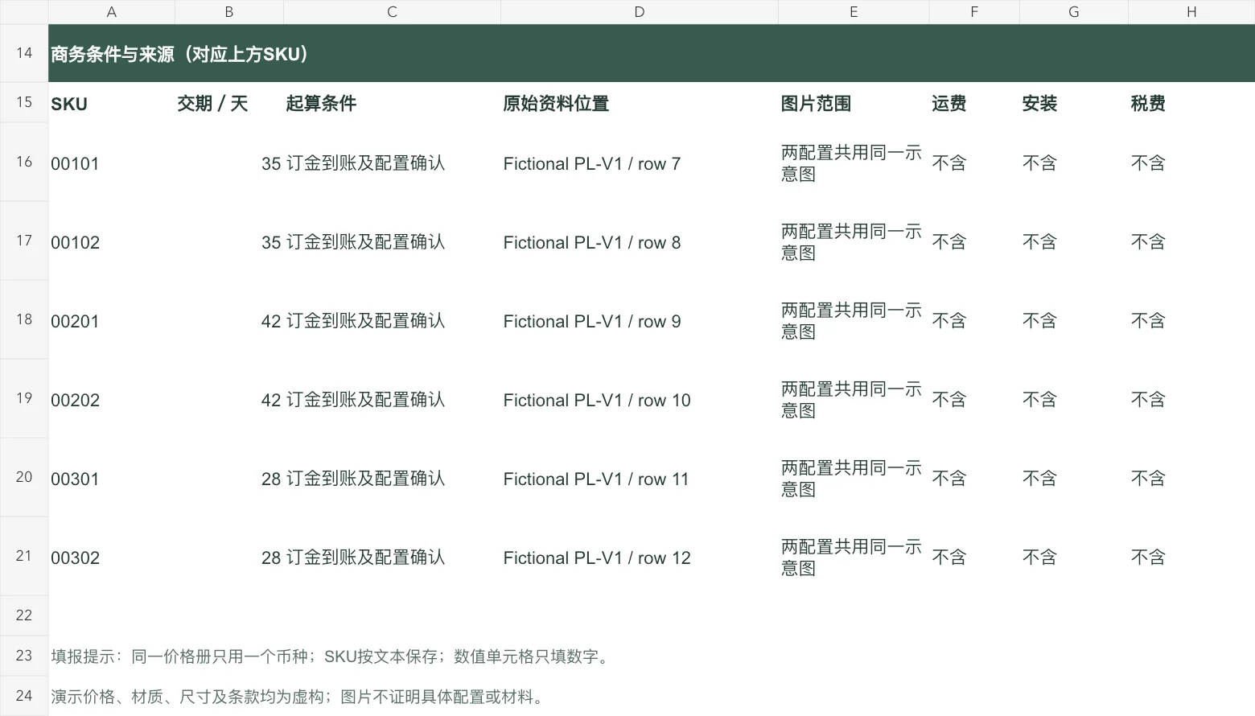The image size is (1255, 716).
Task: Select cell Fictional PL-V1 / row 10
Action: coord(639,399)
